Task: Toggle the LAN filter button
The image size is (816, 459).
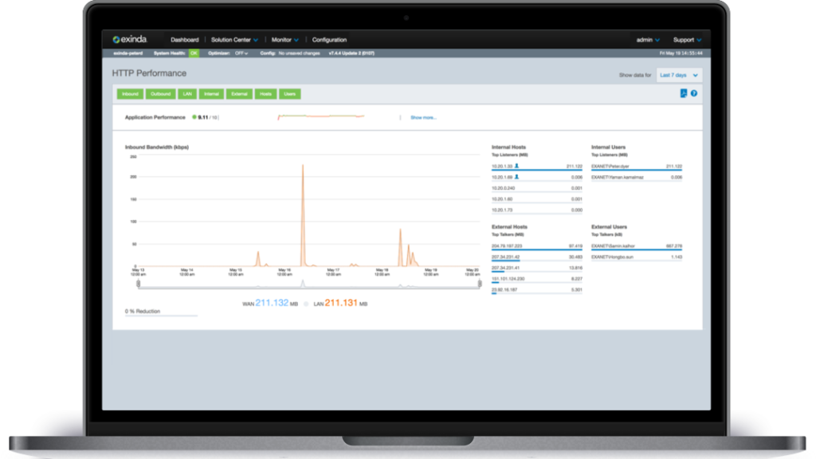Action: point(187,94)
